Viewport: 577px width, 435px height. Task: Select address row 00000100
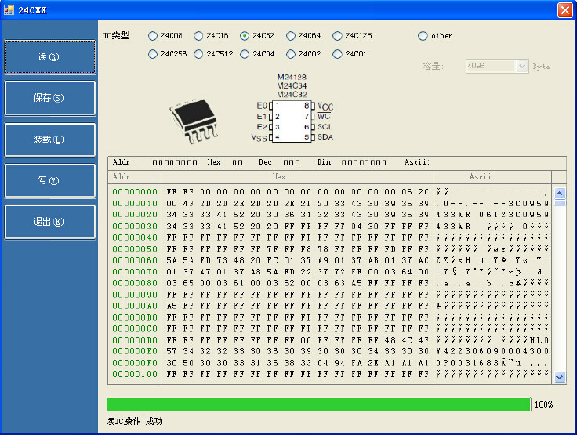click(x=135, y=374)
